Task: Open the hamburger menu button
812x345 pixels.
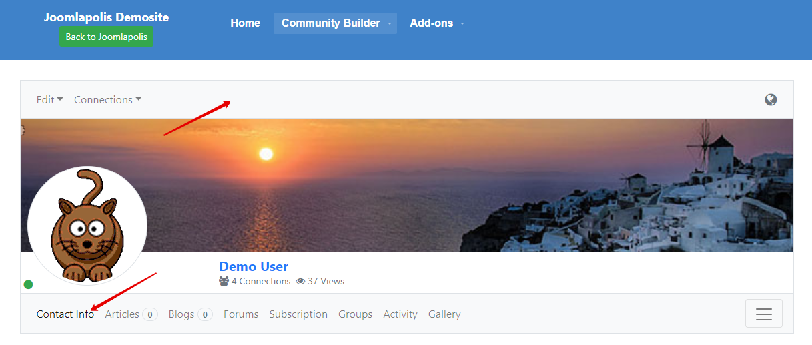Action: [764, 314]
